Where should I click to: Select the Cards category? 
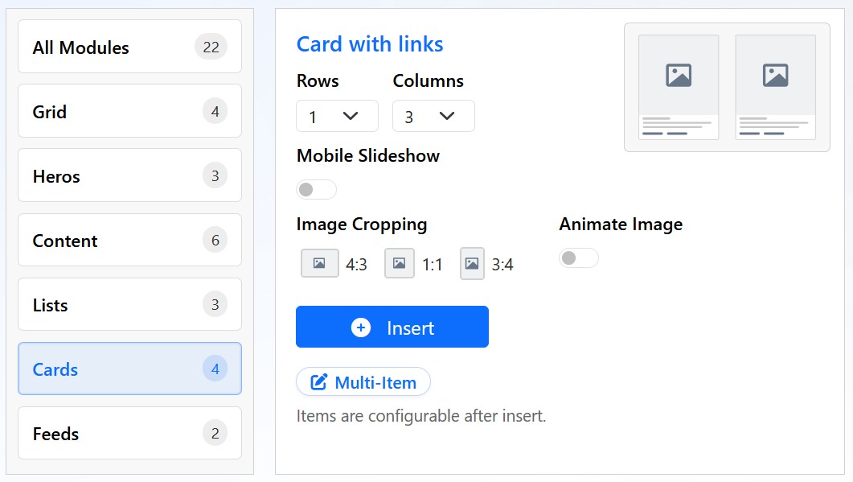tap(129, 369)
